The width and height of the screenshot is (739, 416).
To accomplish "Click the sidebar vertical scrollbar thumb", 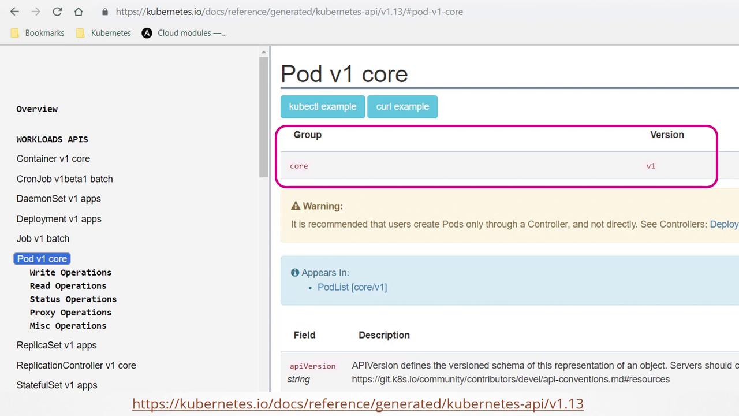I will pyautogui.click(x=264, y=117).
